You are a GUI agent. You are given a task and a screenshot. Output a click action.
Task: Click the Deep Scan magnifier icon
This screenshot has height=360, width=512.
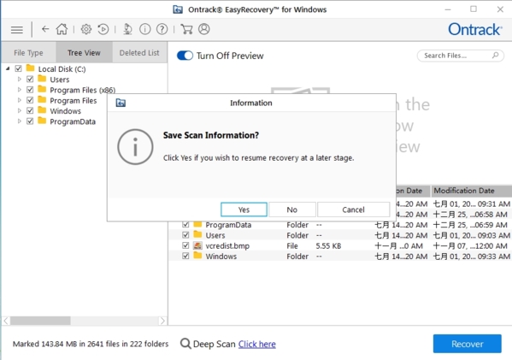185,344
